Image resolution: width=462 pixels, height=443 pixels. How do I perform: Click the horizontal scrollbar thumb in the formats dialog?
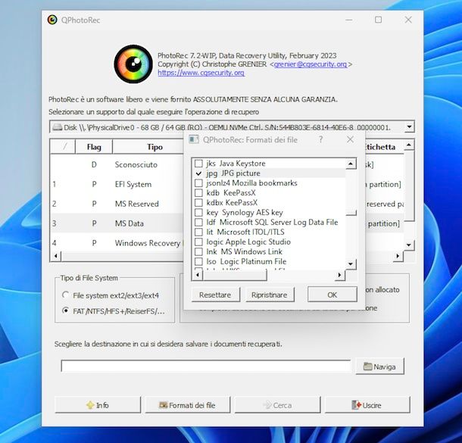235,275
